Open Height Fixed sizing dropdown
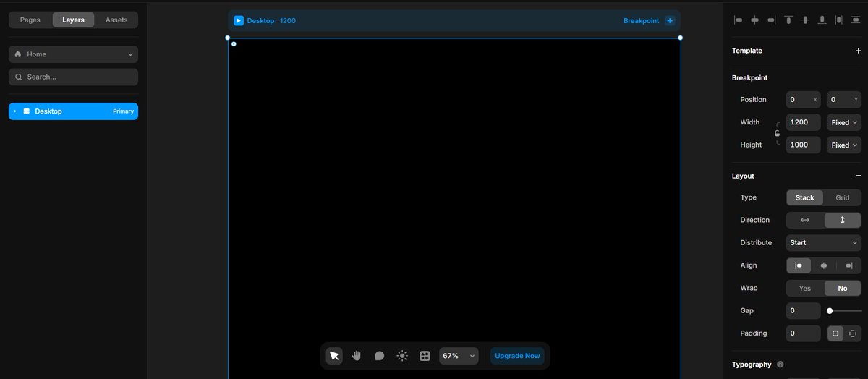868x379 pixels. click(x=844, y=145)
